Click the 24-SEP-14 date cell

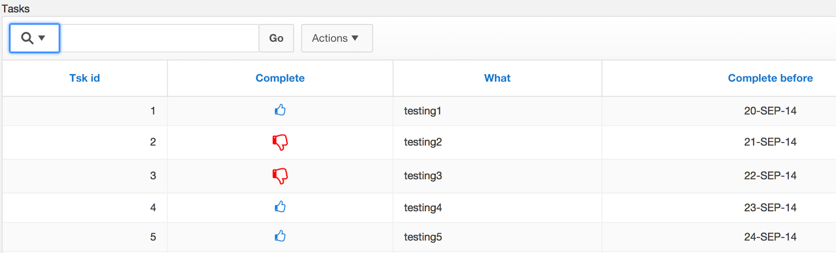coord(770,237)
